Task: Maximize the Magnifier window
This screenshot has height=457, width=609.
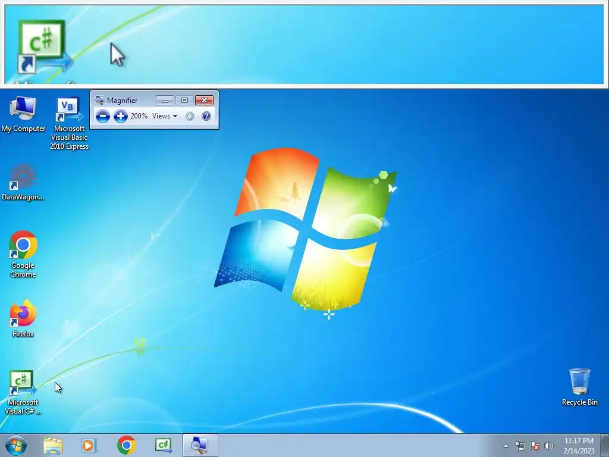Action: (184, 101)
